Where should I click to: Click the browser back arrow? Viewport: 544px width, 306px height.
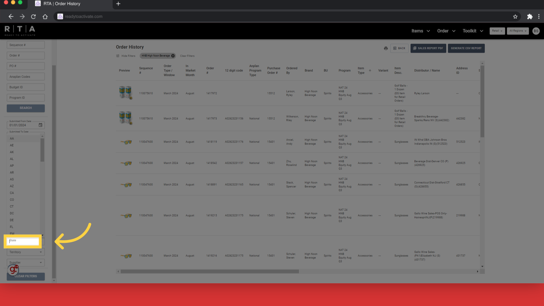point(11,16)
